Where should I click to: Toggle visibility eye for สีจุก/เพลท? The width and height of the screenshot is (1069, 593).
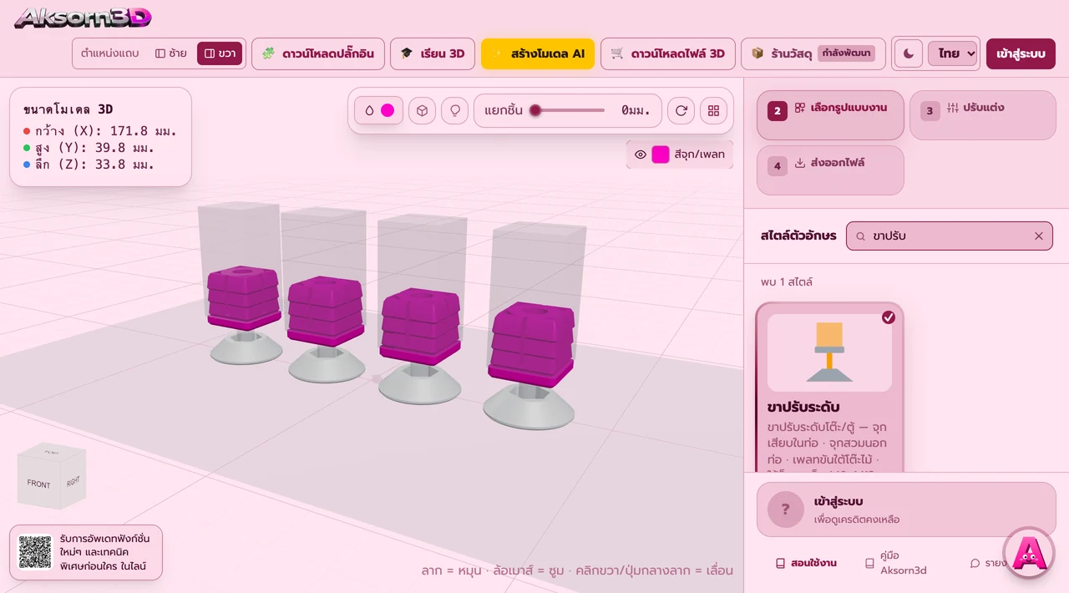coord(641,155)
